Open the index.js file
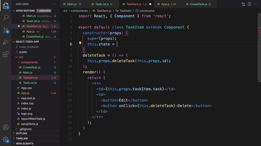This screenshot has height=146, width=261. coord(35,108)
